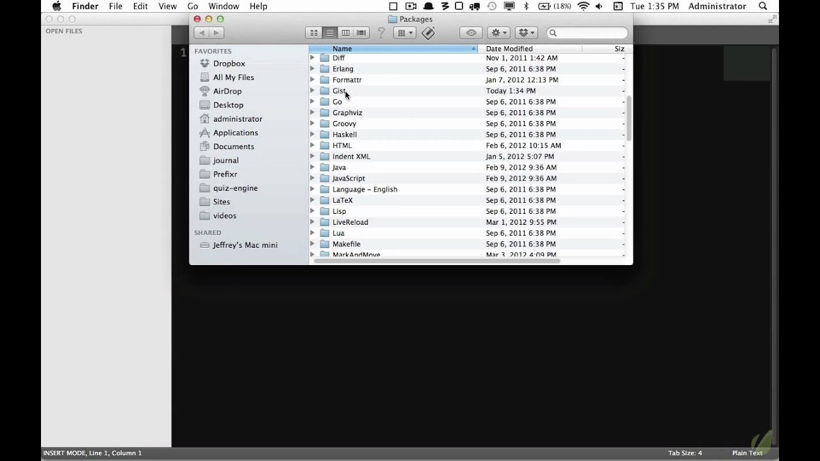This screenshot has height=461, width=820.
Task: Expand the Diff folder
Action: coord(313,58)
